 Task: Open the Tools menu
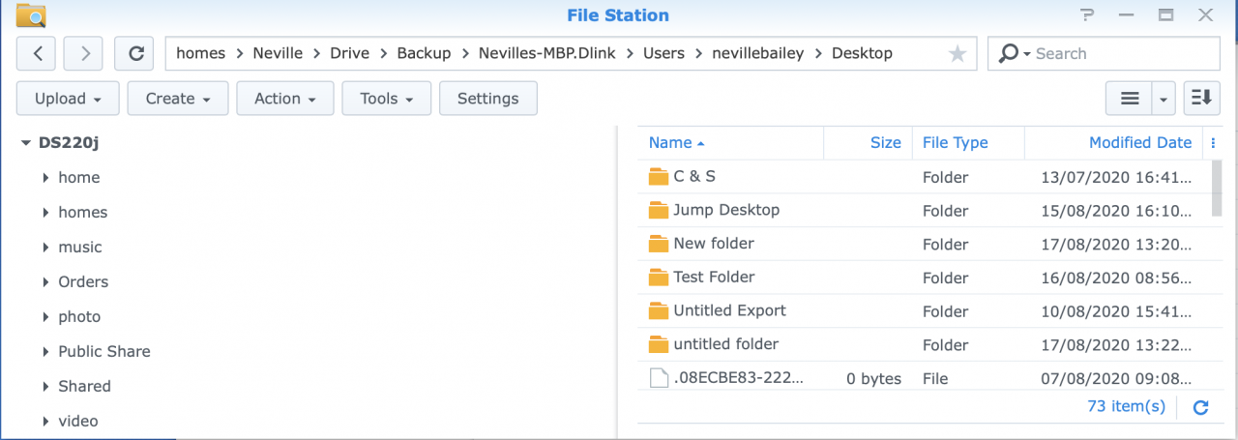pos(386,98)
